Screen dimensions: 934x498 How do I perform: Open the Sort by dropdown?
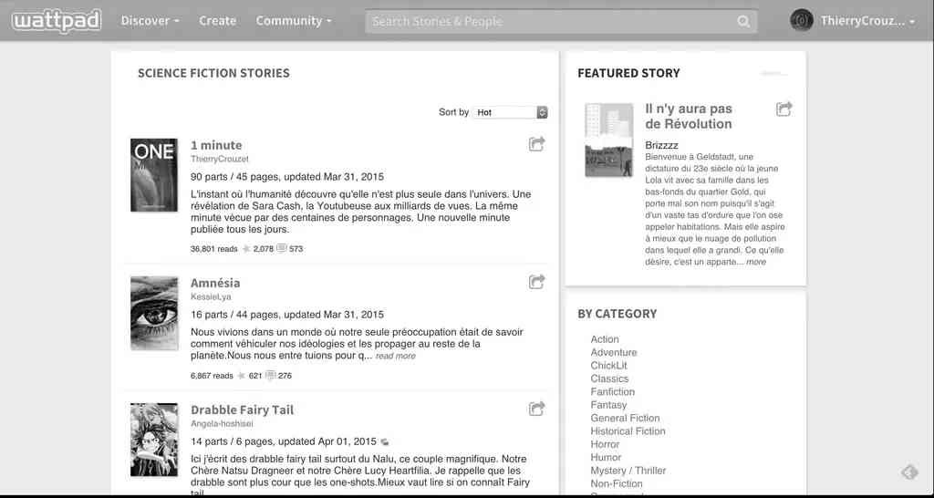point(511,112)
